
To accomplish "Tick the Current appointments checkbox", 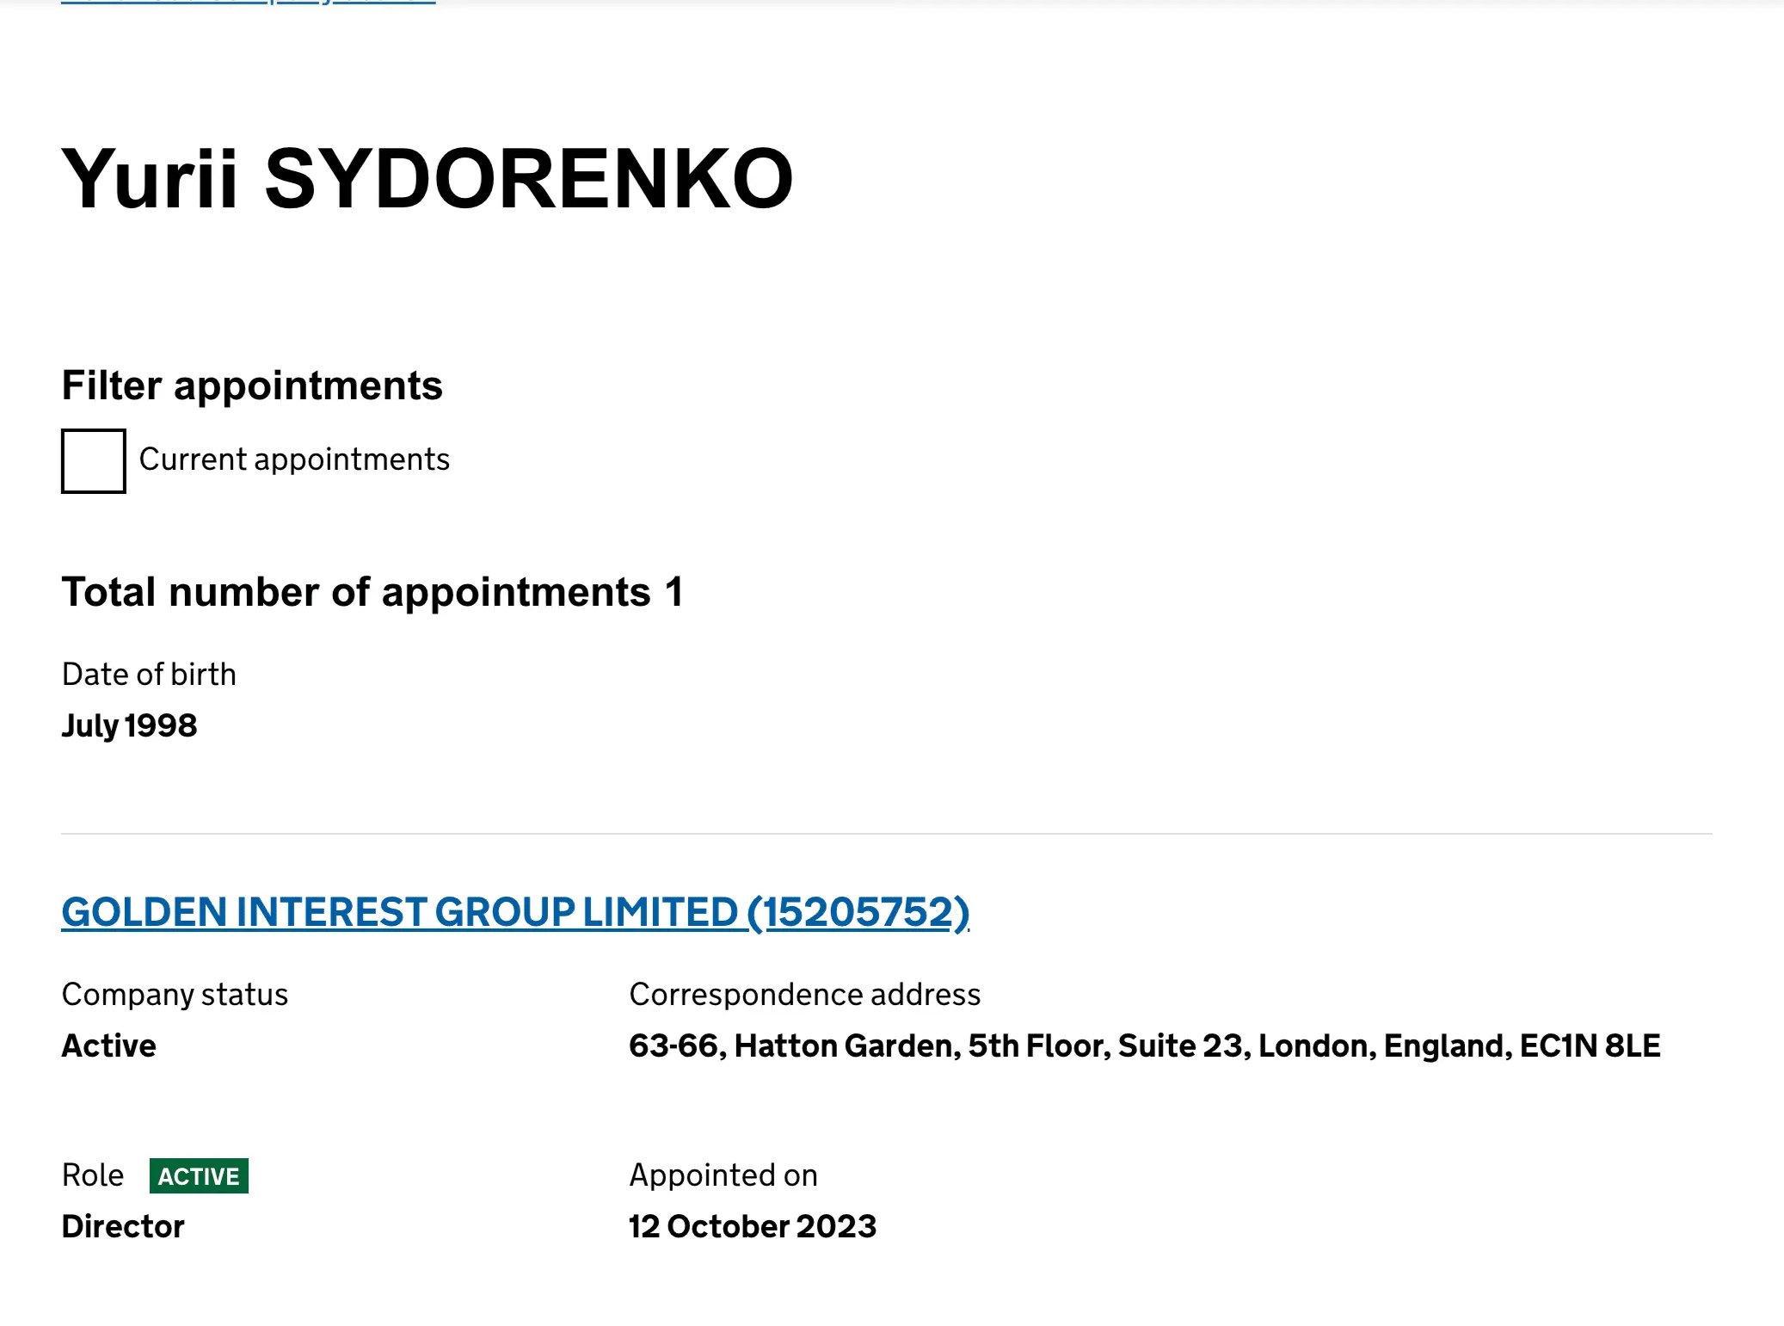I will coord(93,460).
